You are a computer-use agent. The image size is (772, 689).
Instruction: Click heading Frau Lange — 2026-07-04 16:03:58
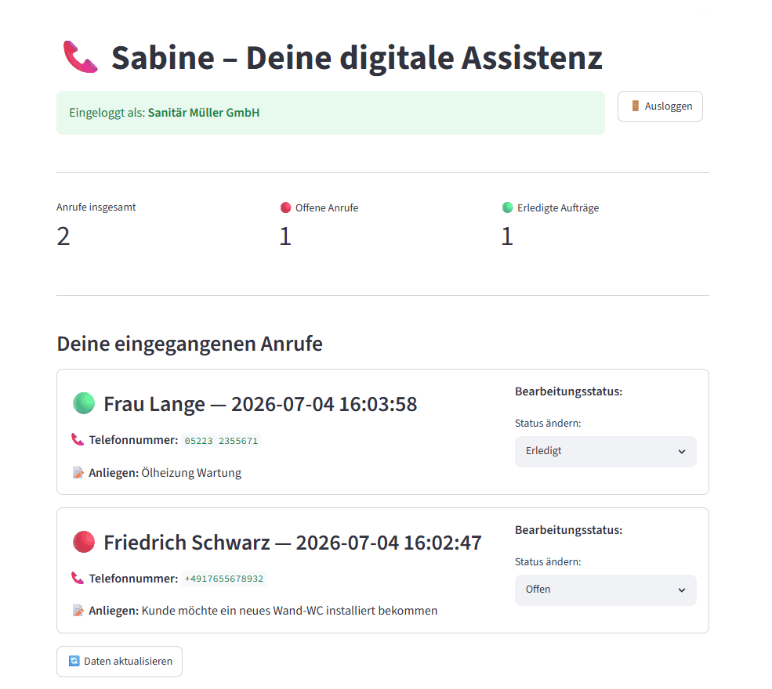tap(260, 404)
